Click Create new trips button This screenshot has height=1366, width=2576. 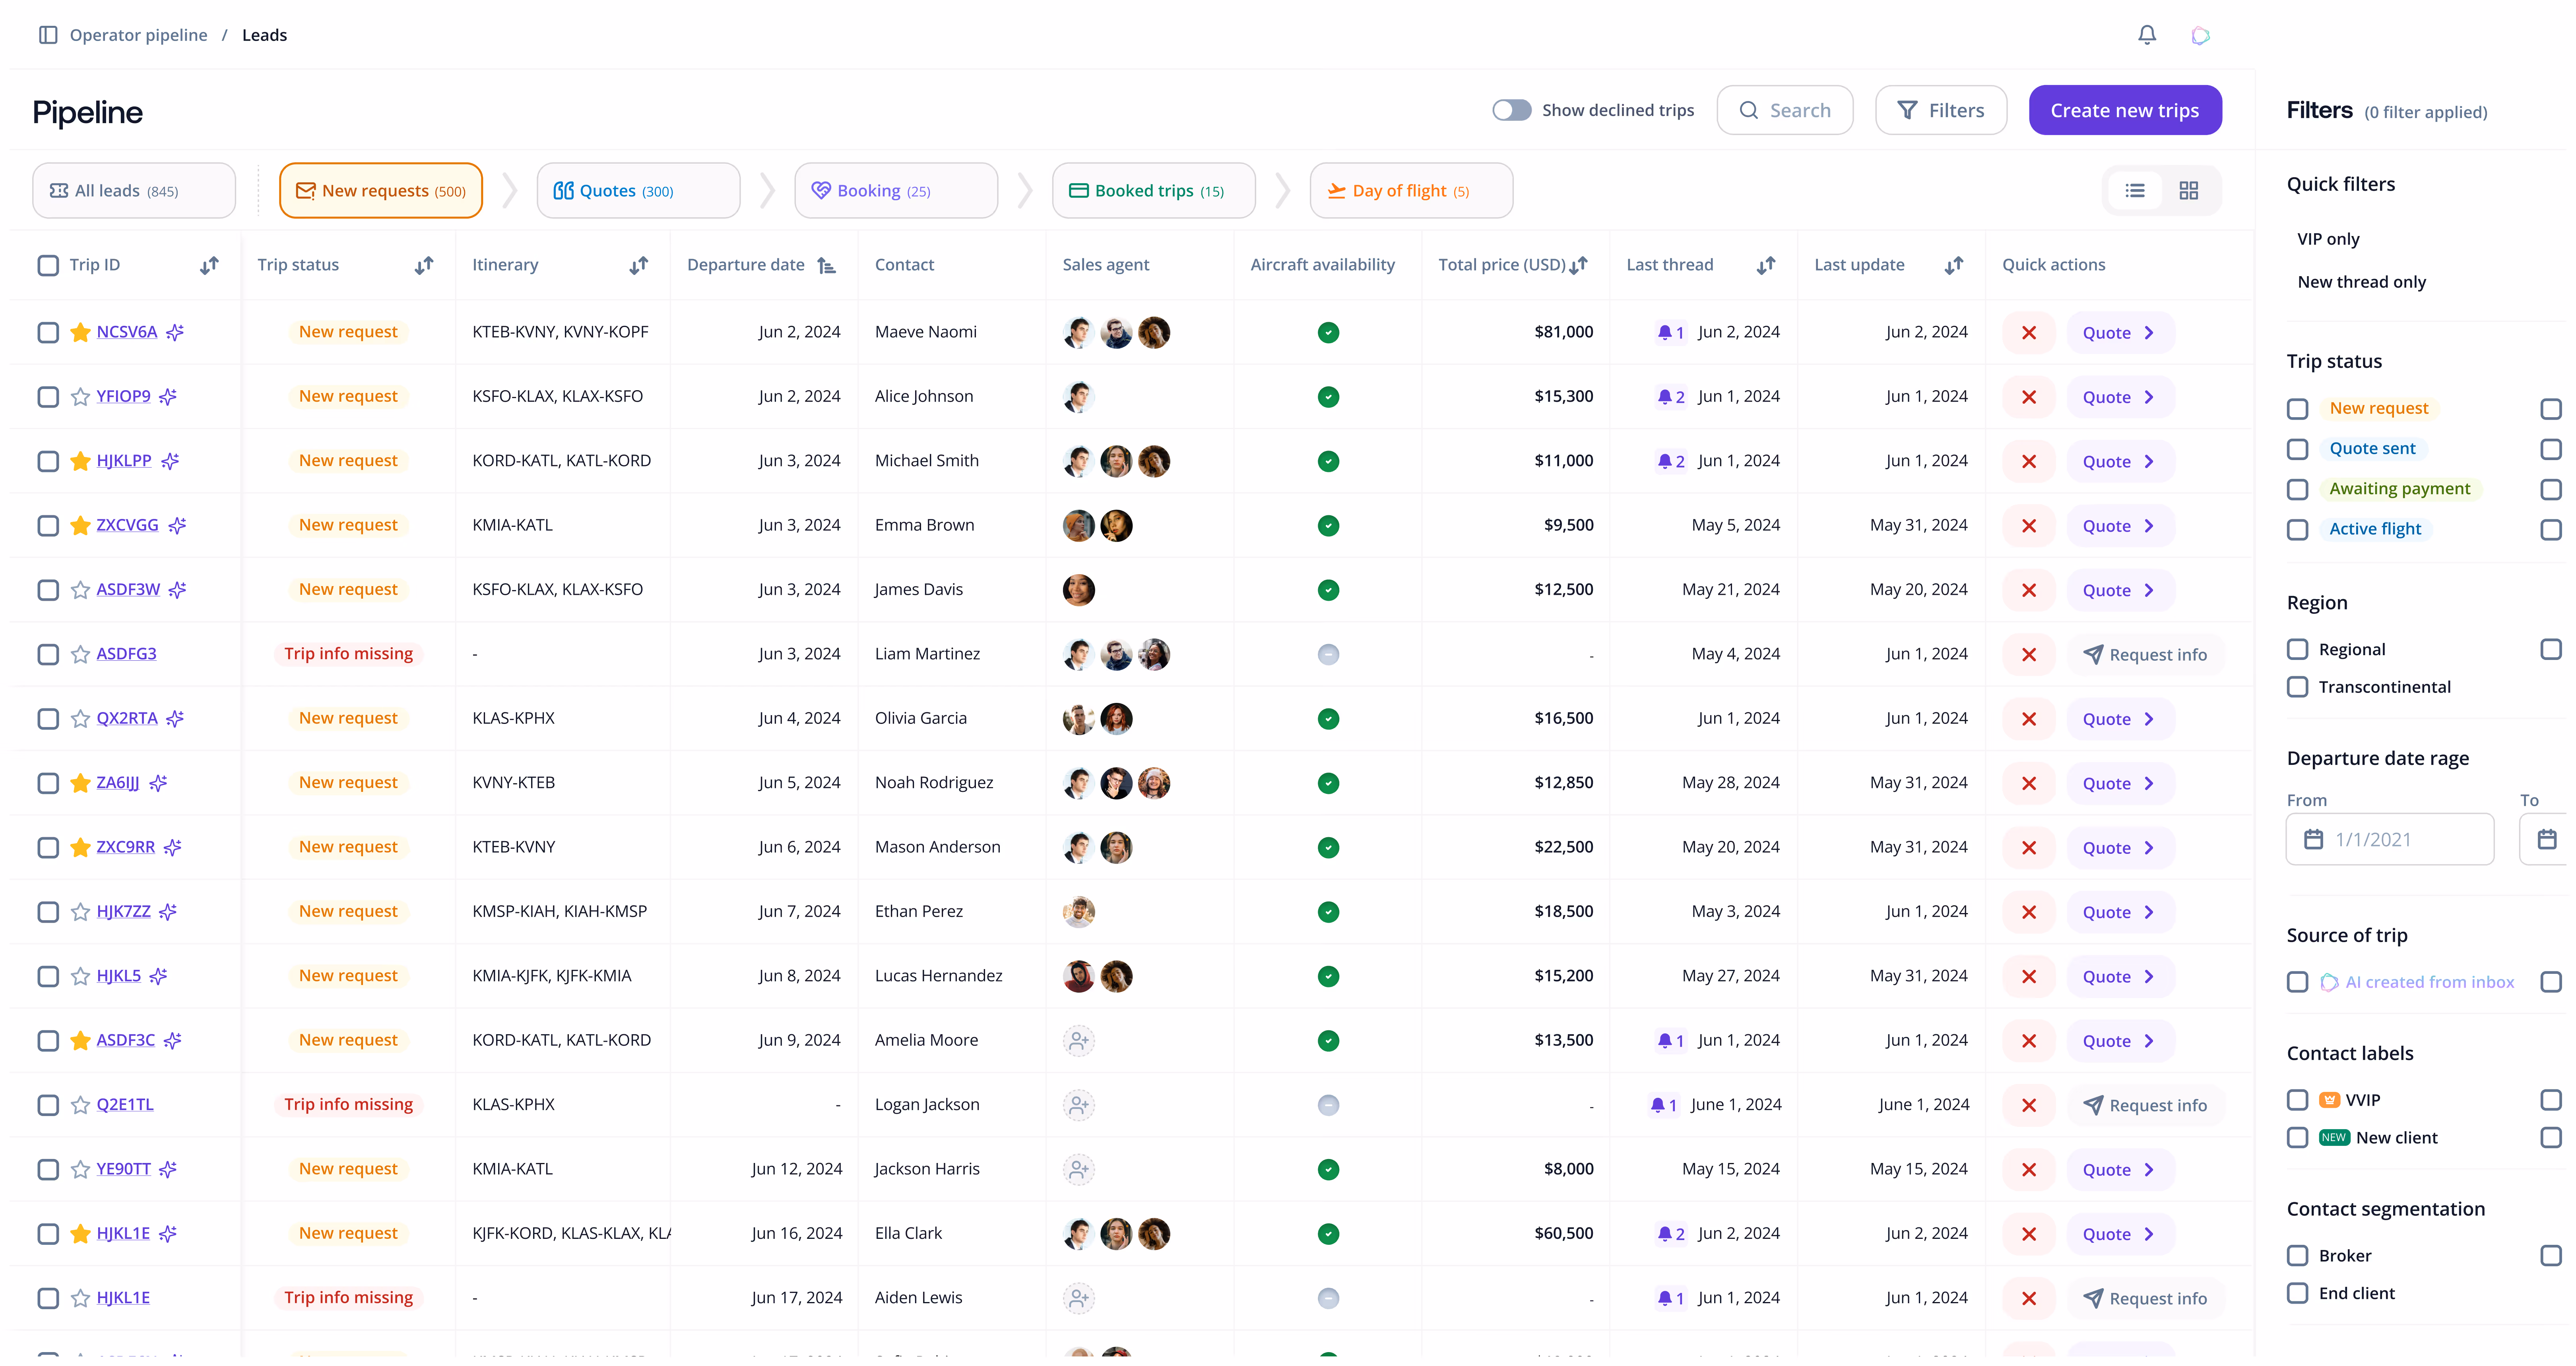coord(2125,110)
